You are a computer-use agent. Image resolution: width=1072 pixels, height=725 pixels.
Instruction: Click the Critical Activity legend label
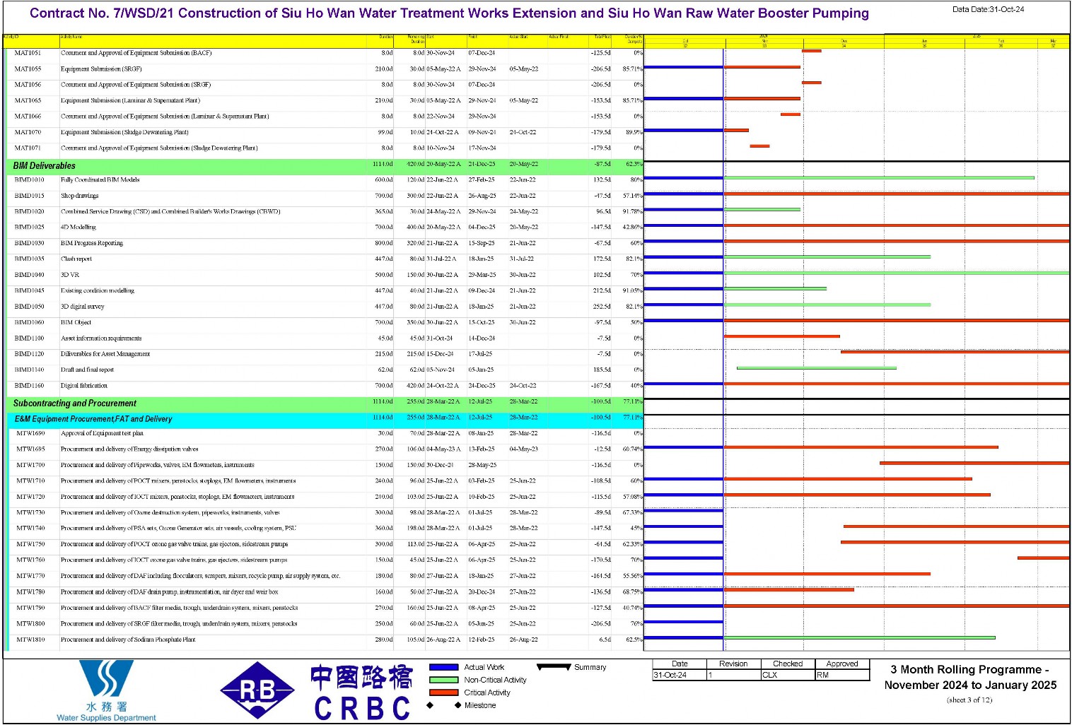(x=487, y=692)
